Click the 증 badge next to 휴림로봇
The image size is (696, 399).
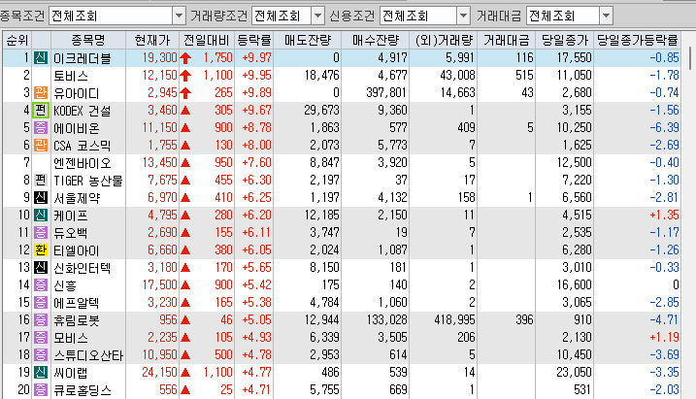41,320
